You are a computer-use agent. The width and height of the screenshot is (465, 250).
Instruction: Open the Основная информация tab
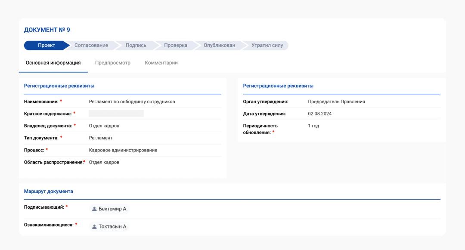(x=53, y=63)
